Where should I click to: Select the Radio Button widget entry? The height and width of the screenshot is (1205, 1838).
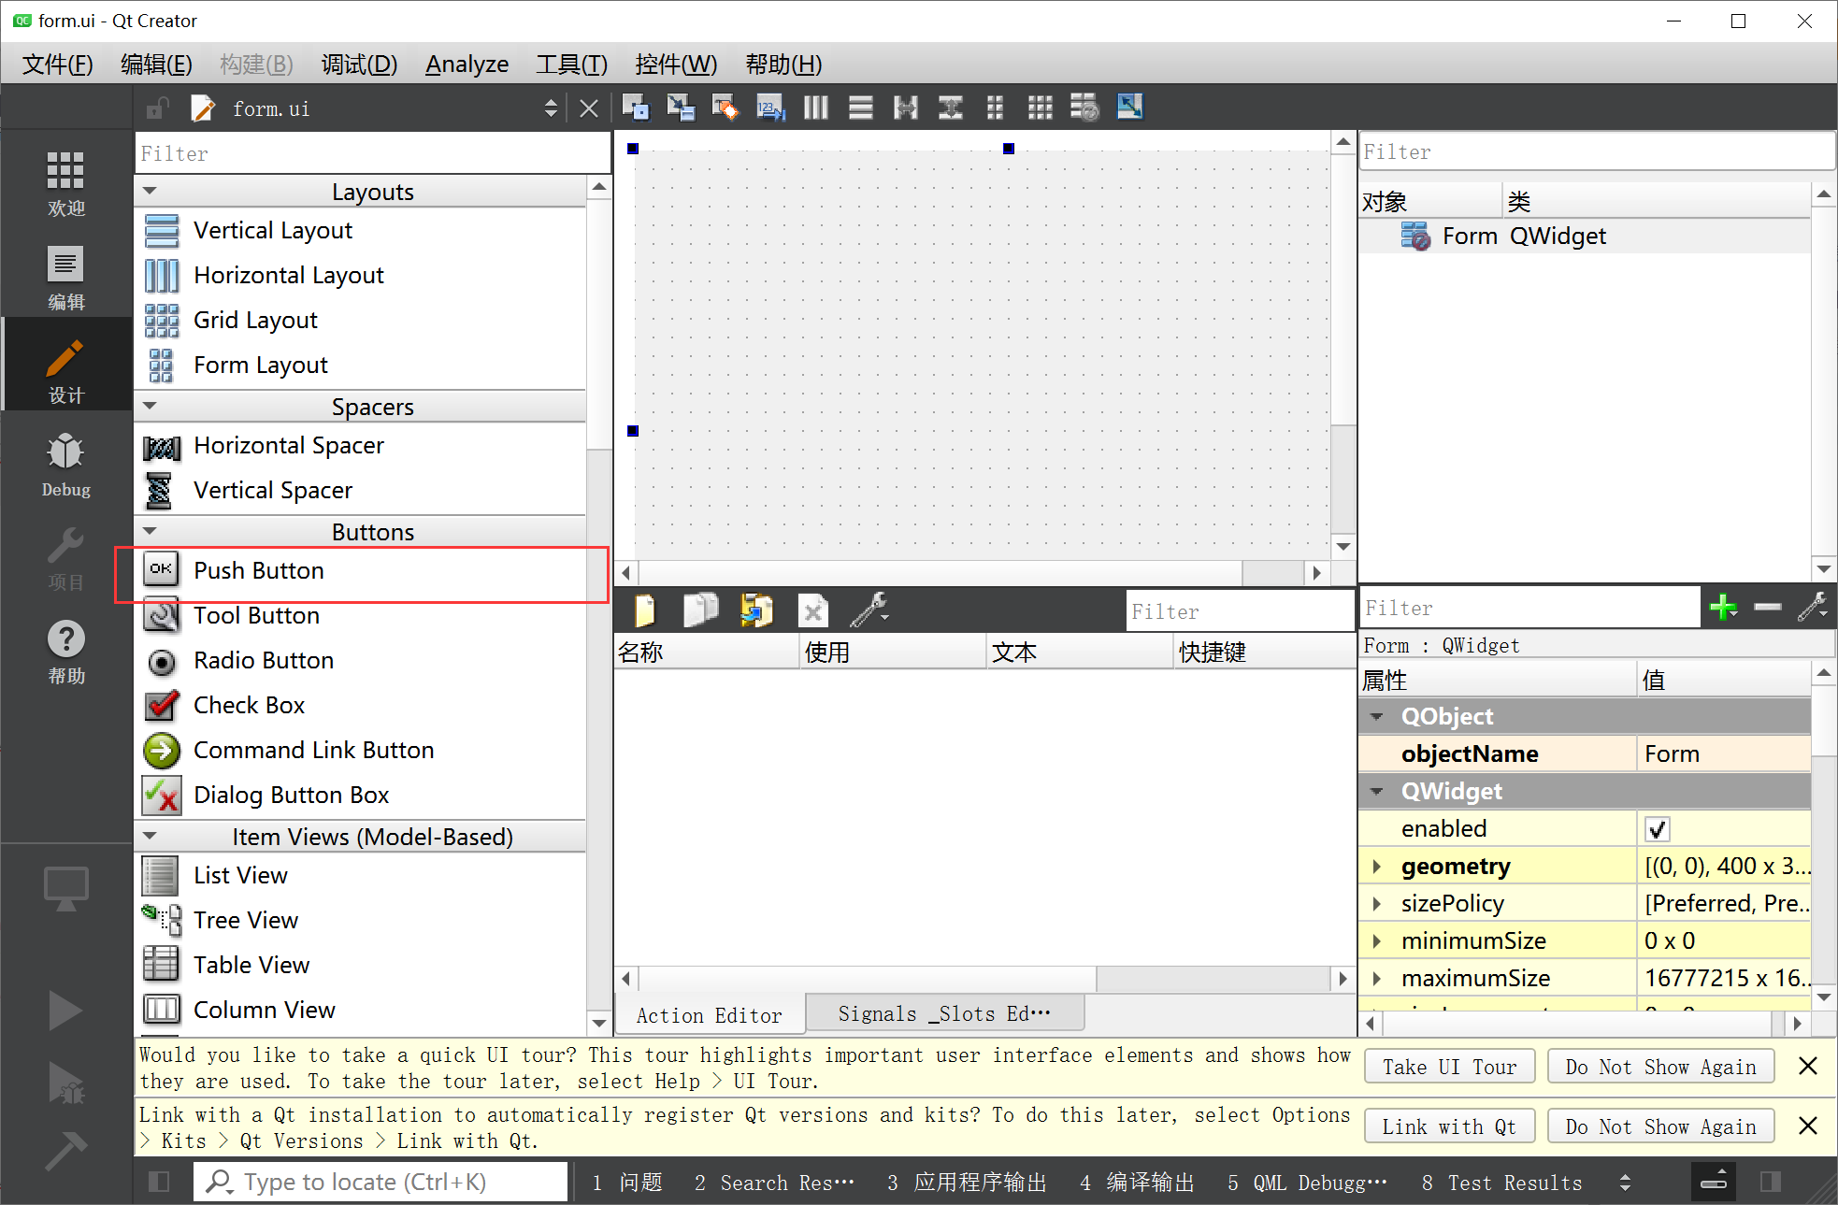(x=264, y=660)
